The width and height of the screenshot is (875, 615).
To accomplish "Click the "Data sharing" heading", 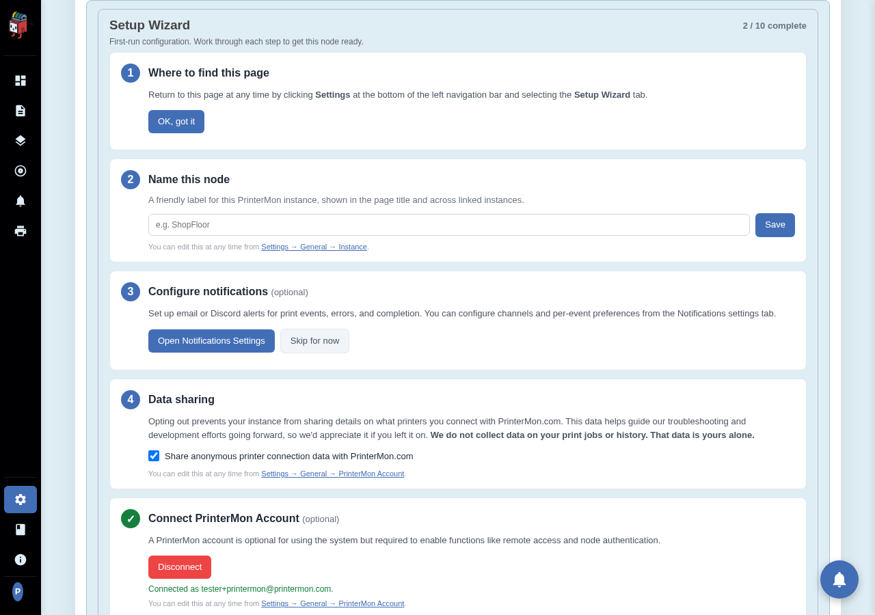I will click(181, 400).
